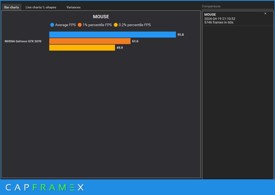The width and height of the screenshot is (275, 195).
Task: Switch to the Bar charts tab
Action: click(x=11, y=7)
